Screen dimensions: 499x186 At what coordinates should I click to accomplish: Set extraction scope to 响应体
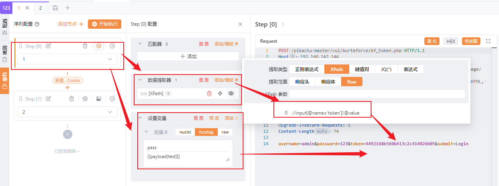coord(328,82)
